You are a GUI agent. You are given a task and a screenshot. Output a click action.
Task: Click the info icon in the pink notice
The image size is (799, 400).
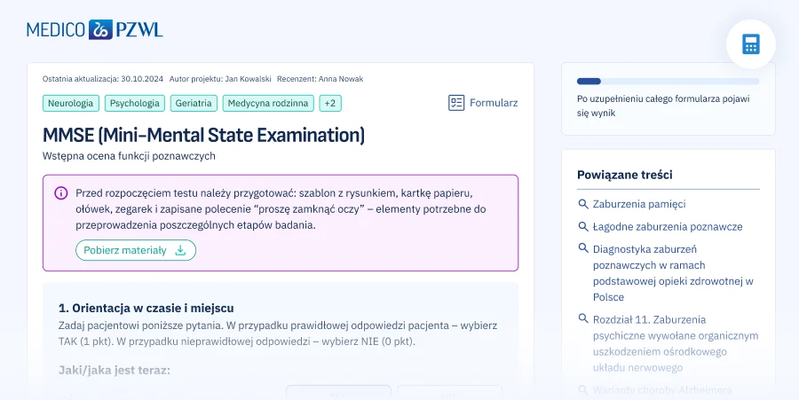[x=61, y=192]
